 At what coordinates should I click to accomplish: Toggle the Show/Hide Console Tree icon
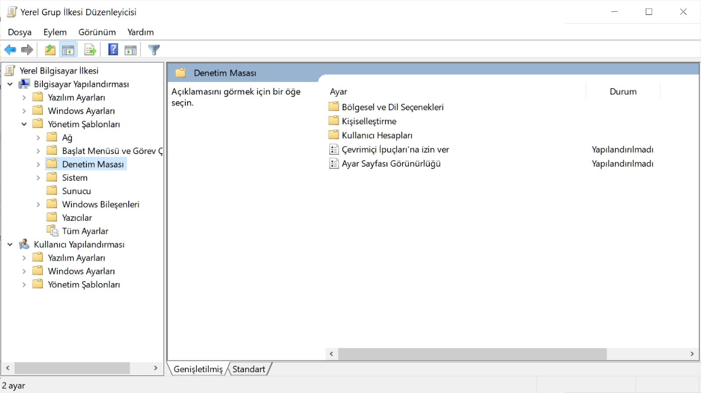[x=68, y=50]
